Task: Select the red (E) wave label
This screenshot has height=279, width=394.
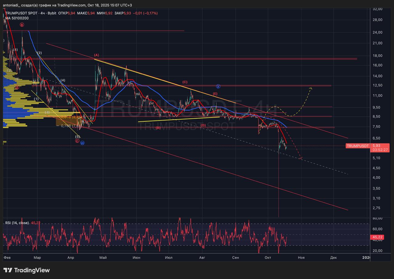Action: [x=215, y=93]
